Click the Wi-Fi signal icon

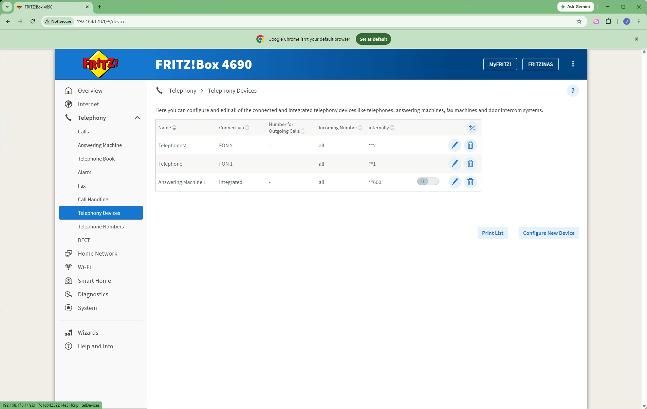[x=69, y=267]
